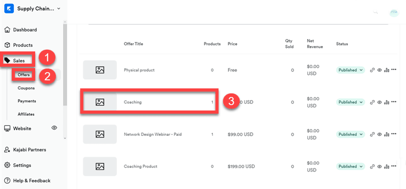Copy link icon for Physical product offer
The image size is (406, 189).
pyautogui.click(x=372, y=70)
